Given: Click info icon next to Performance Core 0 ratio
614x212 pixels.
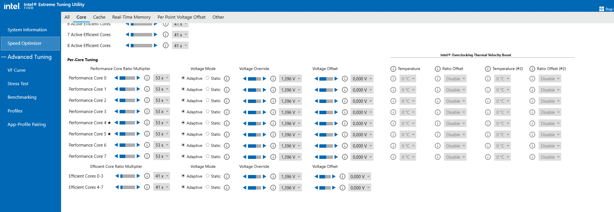Looking at the screenshot, I should (x=147, y=78).
